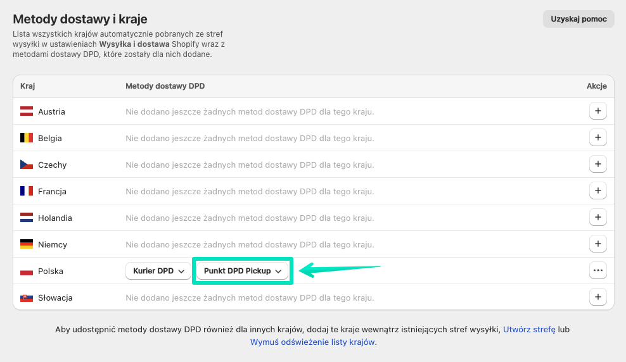Select the Belgia country name
Viewport: 626px width, 362px height.
coord(50,139)
